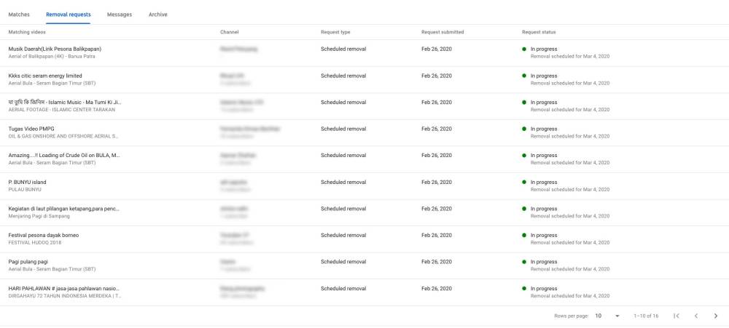This screenshot has height=328, width=729.
Task: Switch to the Matches tab
Action: [19, 15]
